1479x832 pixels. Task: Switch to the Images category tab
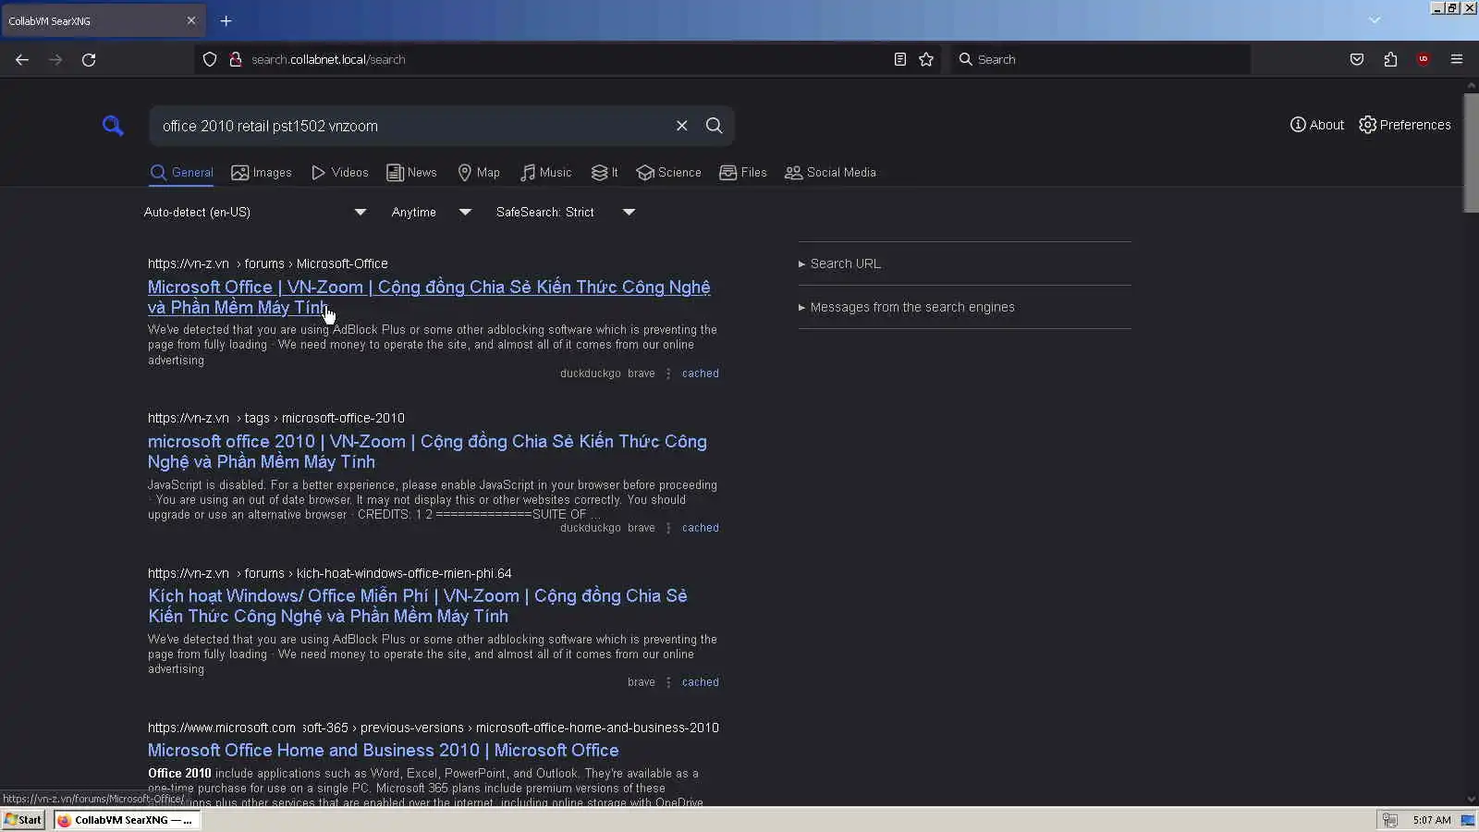[x=262, y=173]
